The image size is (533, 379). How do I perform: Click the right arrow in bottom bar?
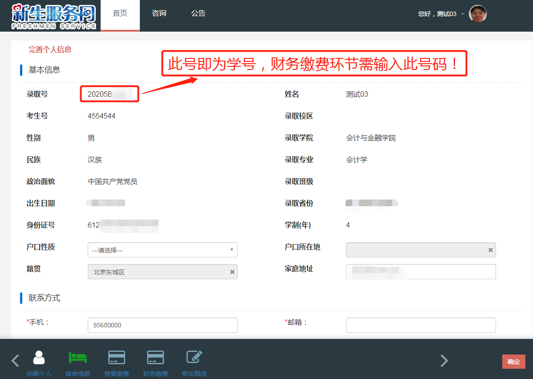click(444, 360)
